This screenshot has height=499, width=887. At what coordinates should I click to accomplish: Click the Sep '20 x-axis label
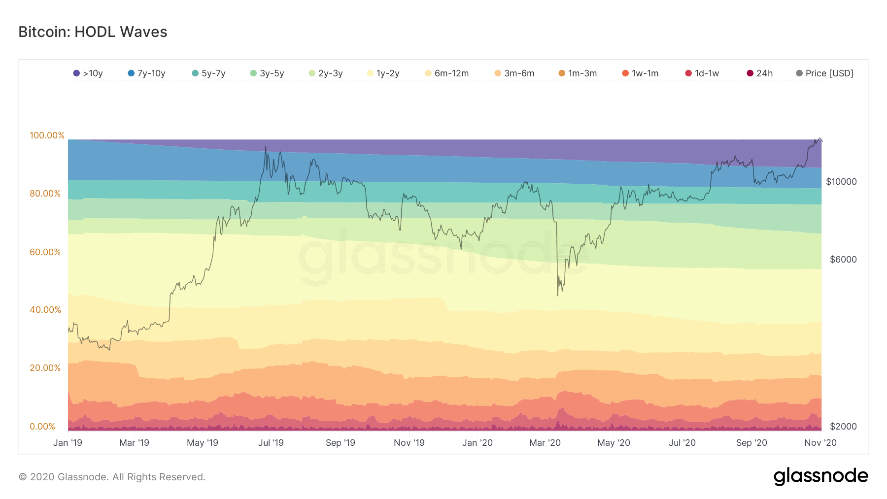pos(751,443)
